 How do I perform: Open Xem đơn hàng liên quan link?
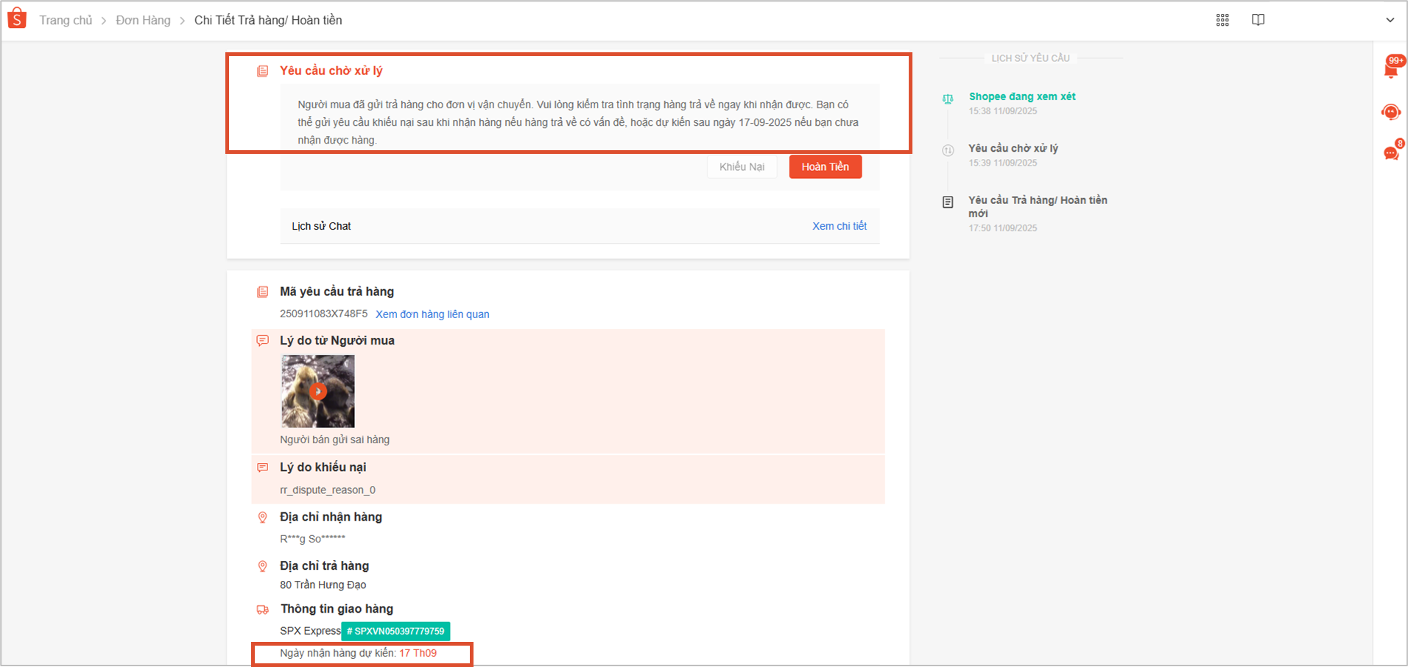[x=432, y=314]
